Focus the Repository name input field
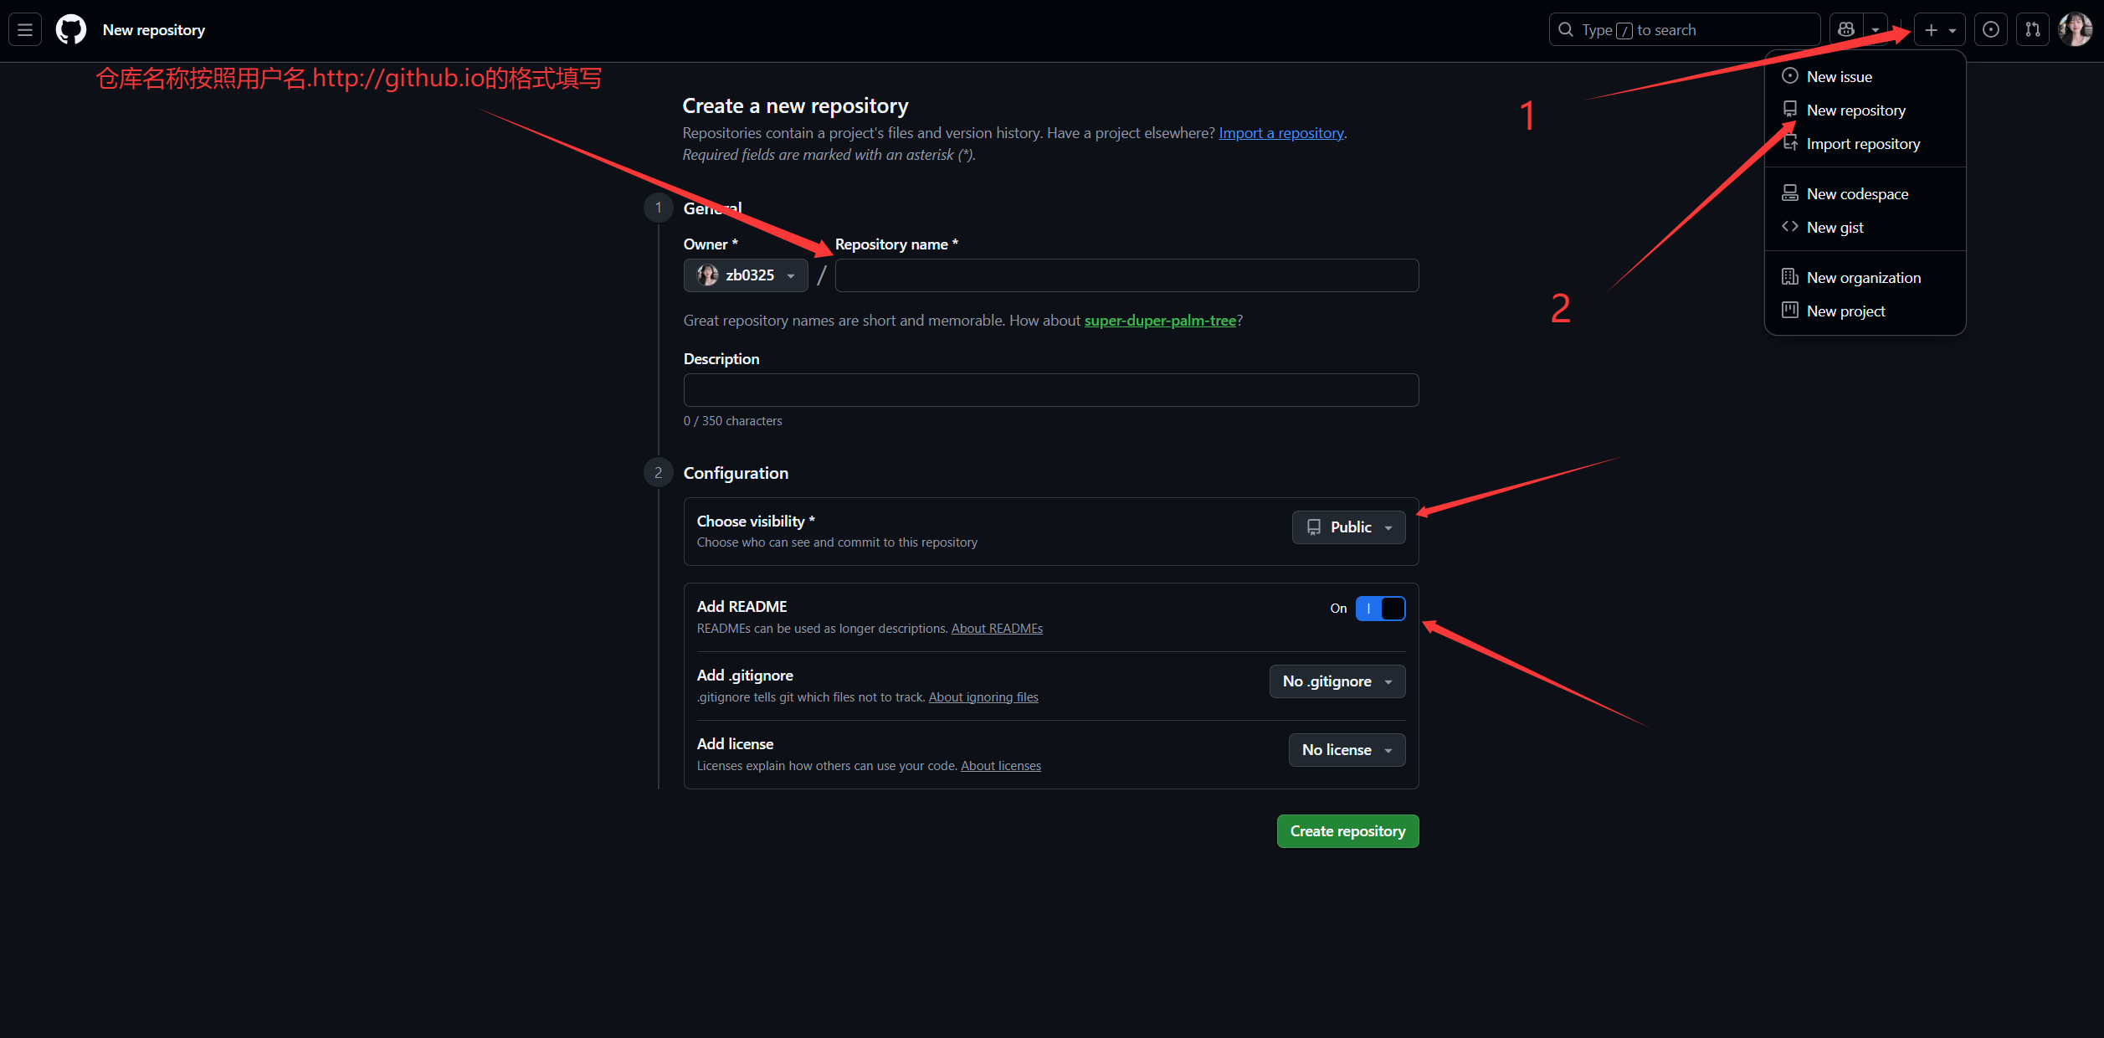 (x=1126, y=275)
